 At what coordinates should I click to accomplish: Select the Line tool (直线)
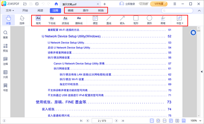pos(109,20)
